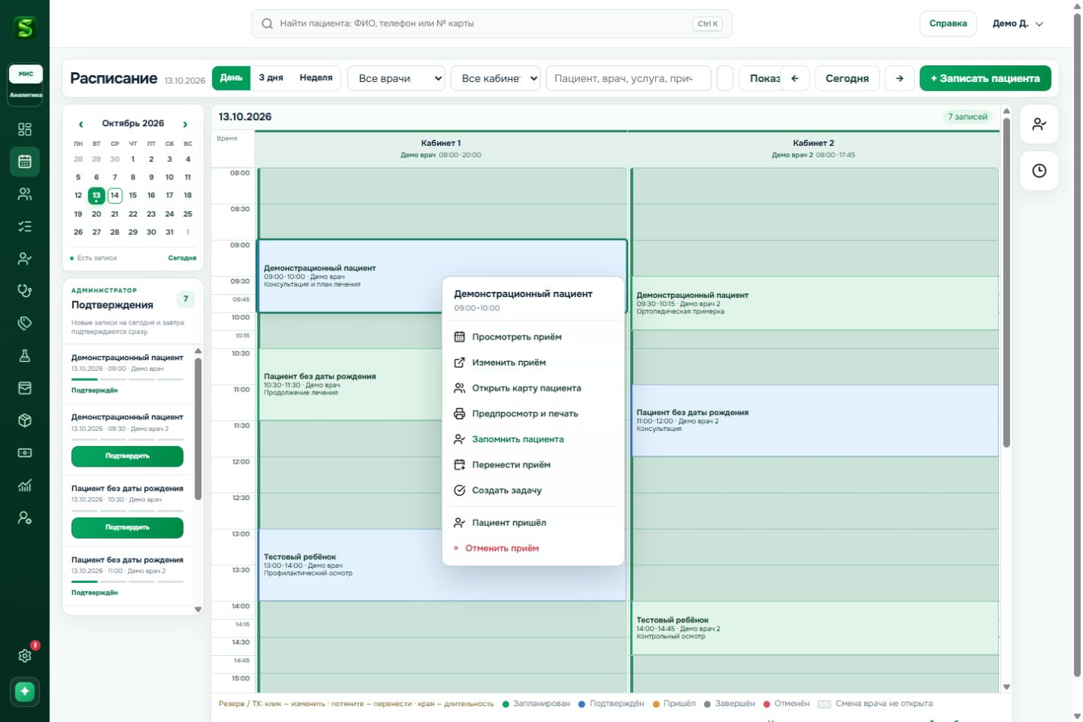Switch schedule view to Неделя
Image resolution: width=1083 pixels, height=722 pixels.
click(316, 78)
